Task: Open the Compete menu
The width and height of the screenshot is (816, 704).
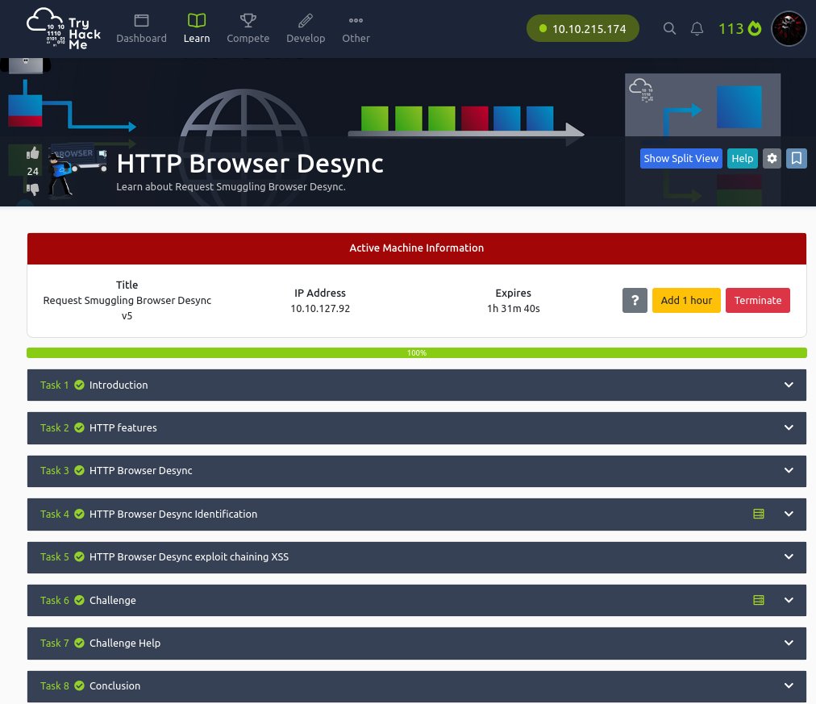Action: pyautogui.click(x=248, y=28)
